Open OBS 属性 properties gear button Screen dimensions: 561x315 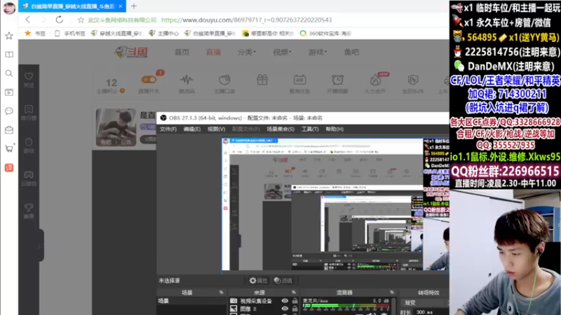pos(258,281)
